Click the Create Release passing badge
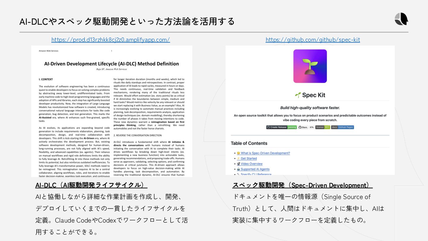The height and width of the screenshot is (241, 428). pyautogui.click(x=281, y=127)
